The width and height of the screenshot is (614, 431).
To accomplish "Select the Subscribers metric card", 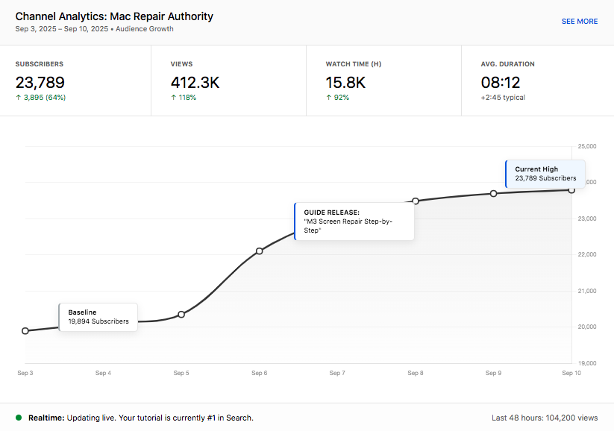I will 75,81.
